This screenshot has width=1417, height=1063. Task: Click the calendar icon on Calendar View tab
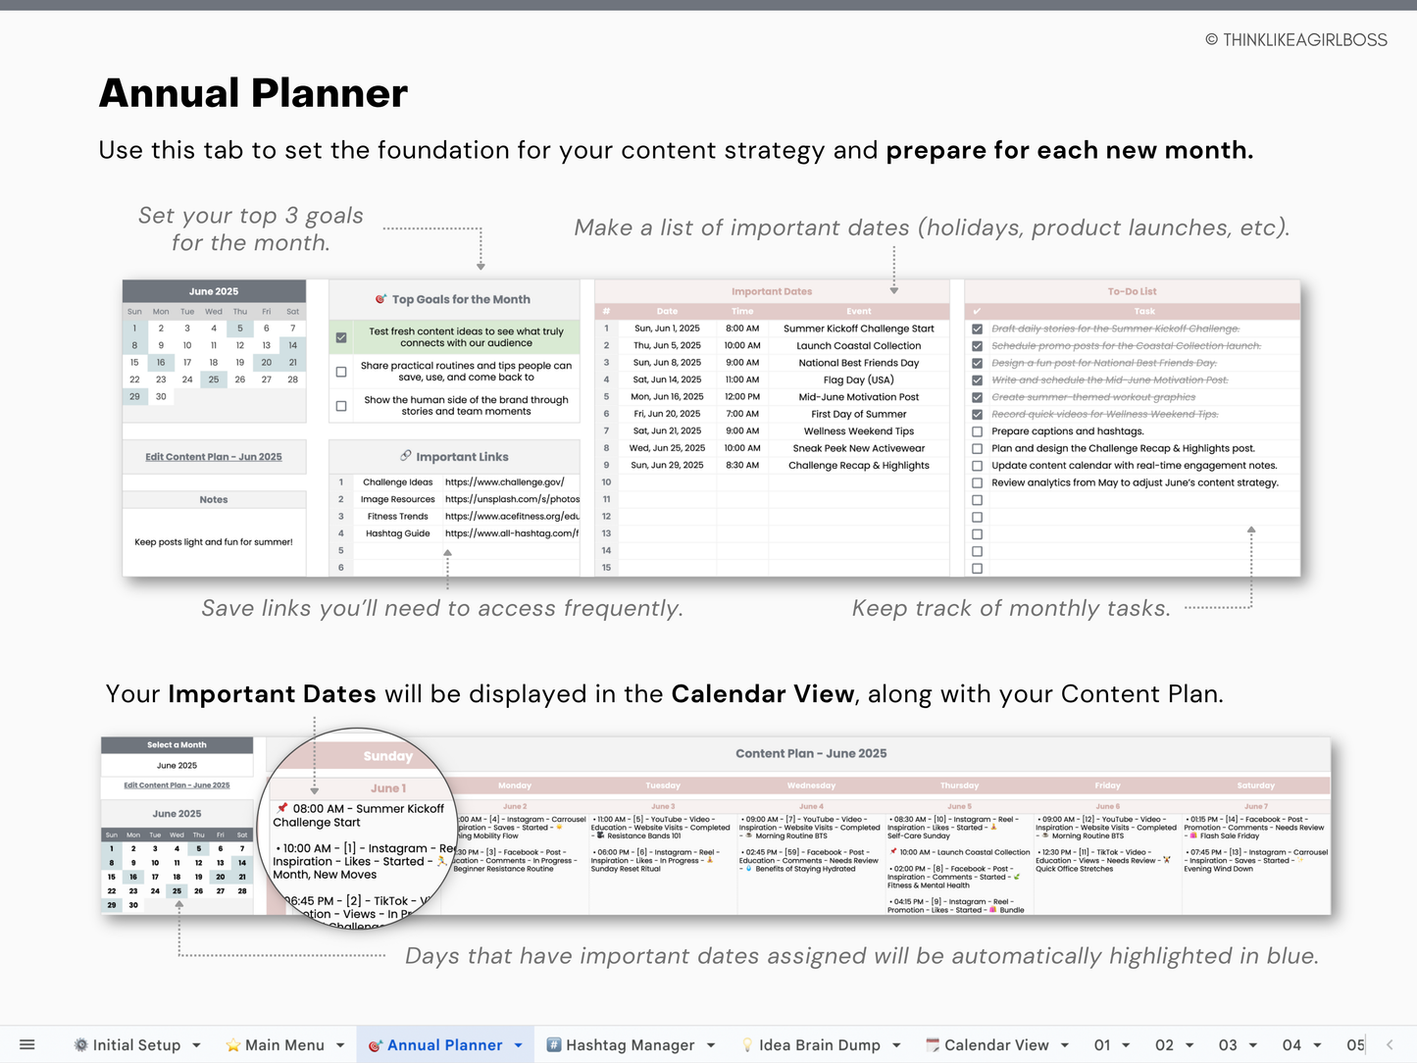tap(934, 1044)
